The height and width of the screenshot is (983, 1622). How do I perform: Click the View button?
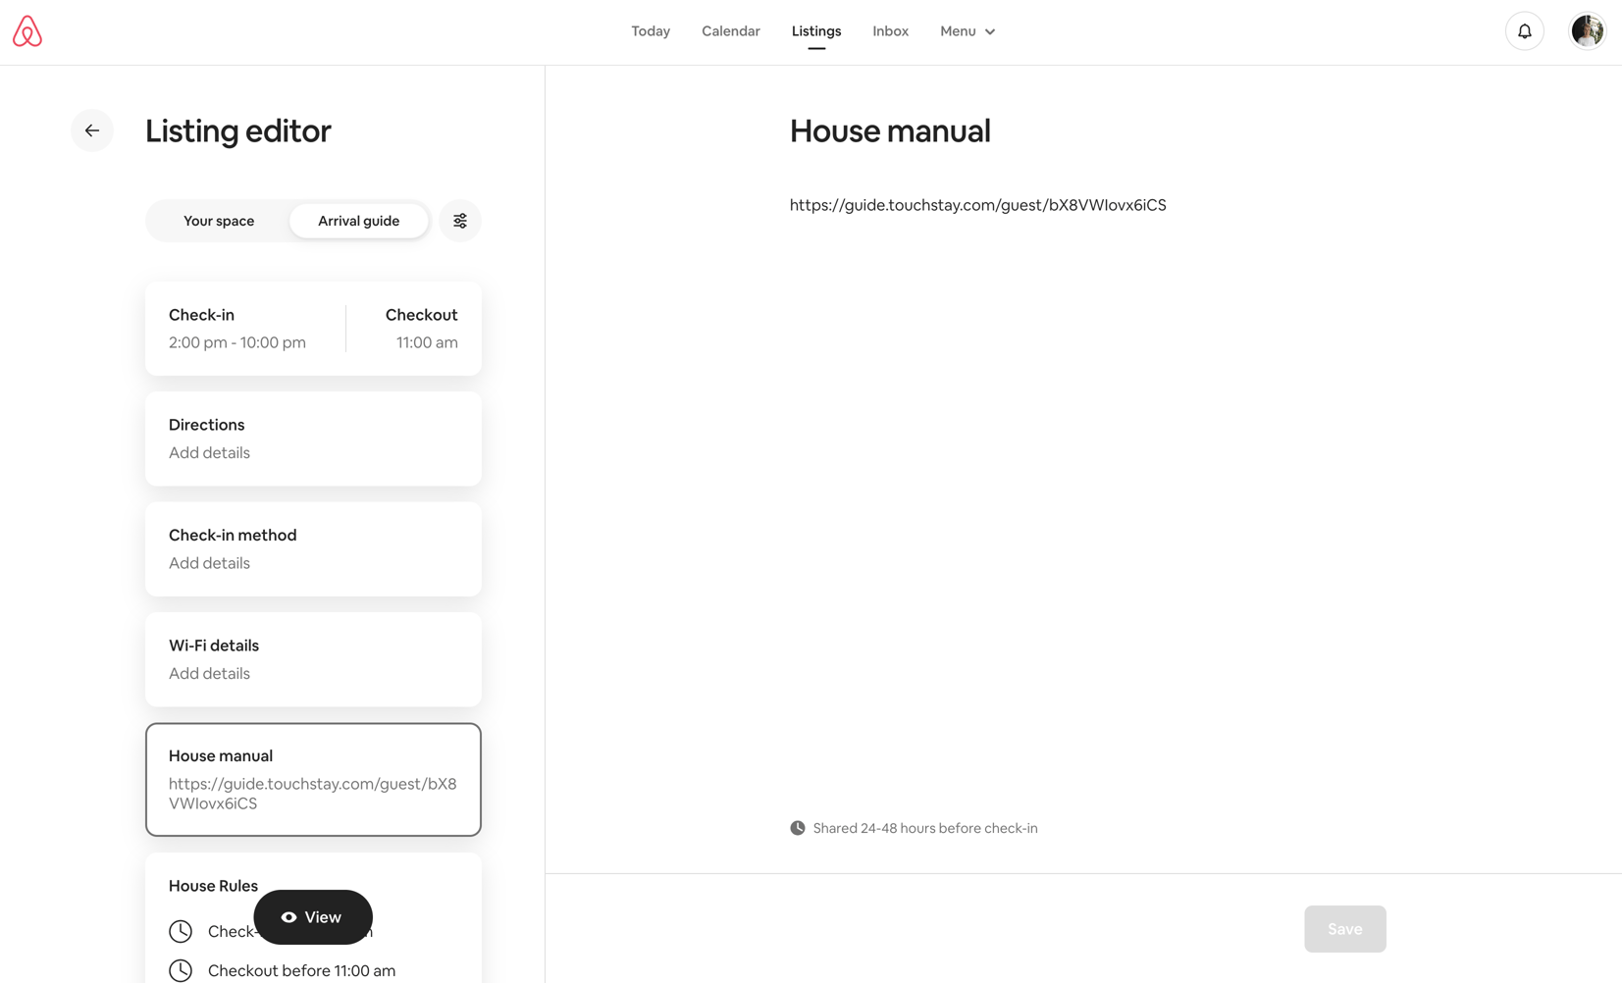[x=312, y=916]
